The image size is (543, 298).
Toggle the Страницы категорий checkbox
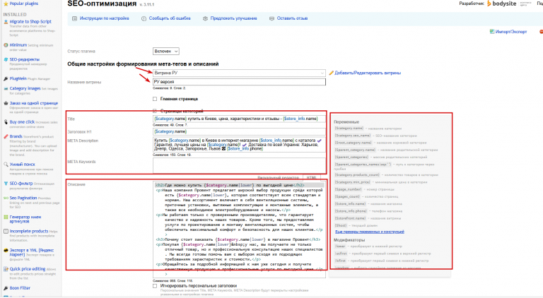[155, 111]
